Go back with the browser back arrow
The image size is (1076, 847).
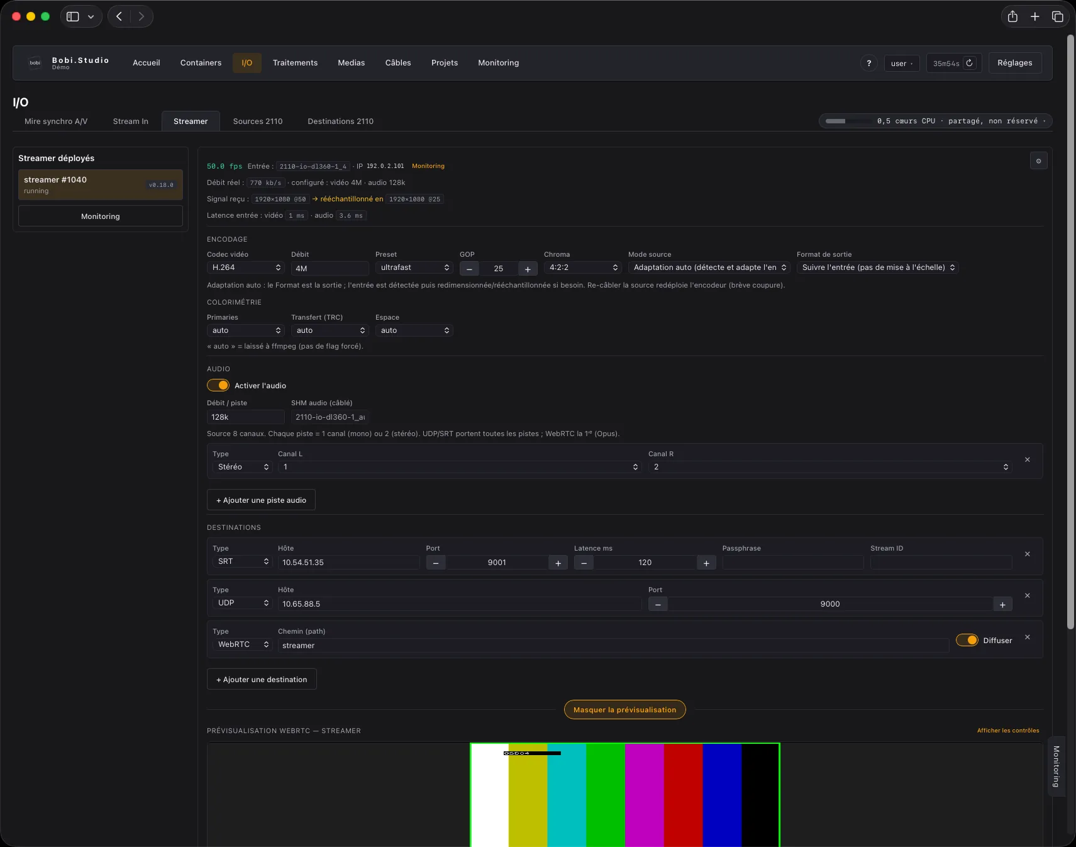(x=119, y=16)
